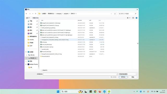
Task: Click the 打开(O) Open button
Action: [x=123, y=77]
